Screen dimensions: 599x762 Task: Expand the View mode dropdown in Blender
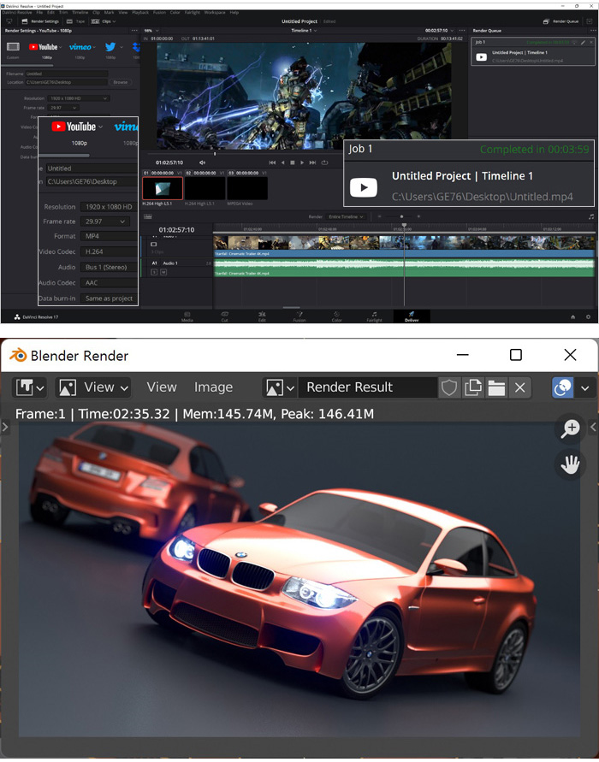[93, 387]
